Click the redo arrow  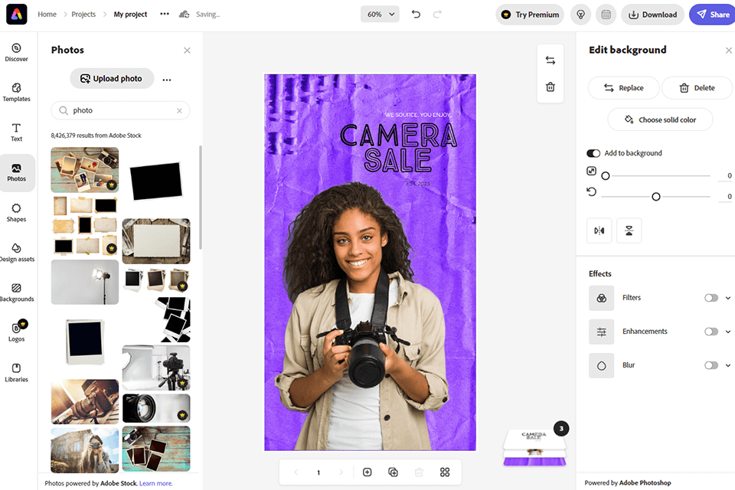(x=437, y=14)
